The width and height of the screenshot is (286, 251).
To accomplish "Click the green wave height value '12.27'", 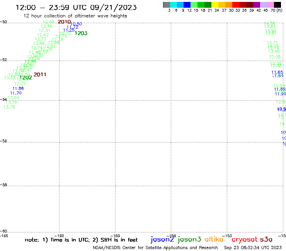I will tap(20, 84).
